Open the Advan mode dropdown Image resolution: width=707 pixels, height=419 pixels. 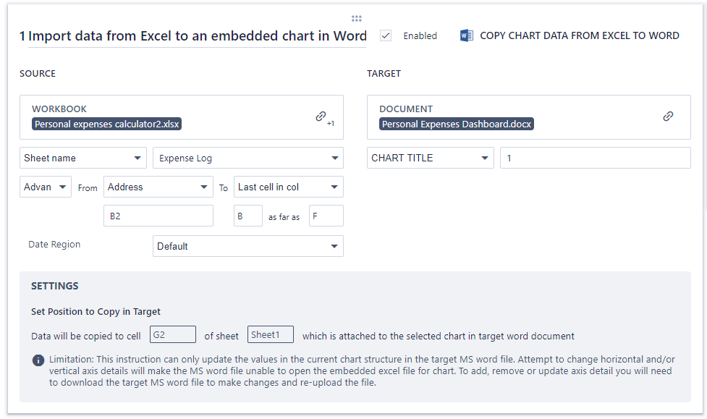[x=46, y=187]
